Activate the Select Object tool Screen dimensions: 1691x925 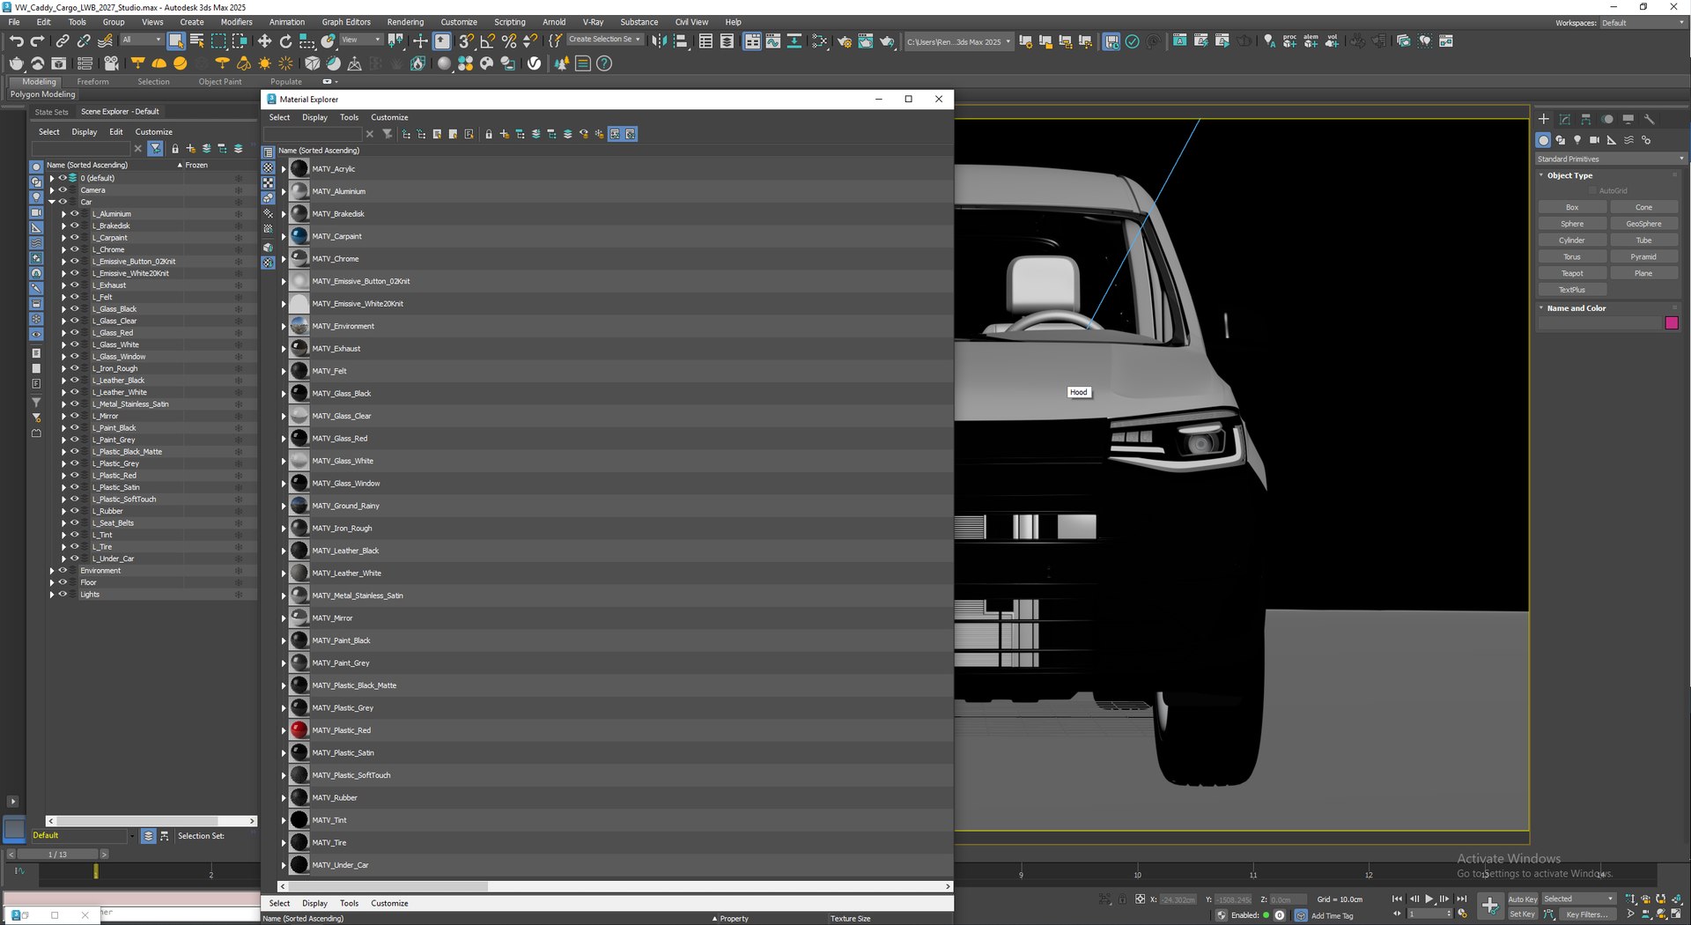point(176,41)
